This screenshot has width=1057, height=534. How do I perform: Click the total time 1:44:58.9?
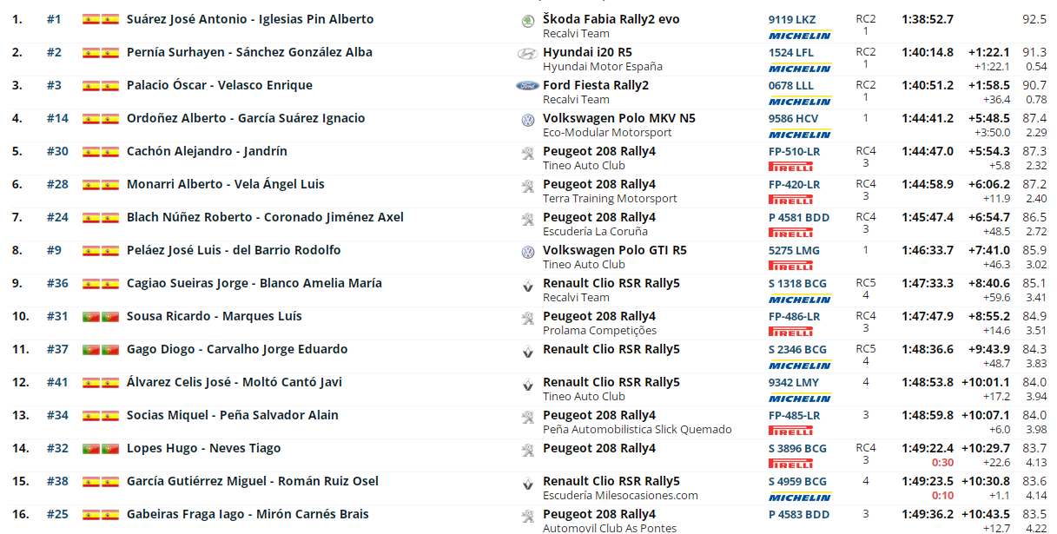click(928, 184)
